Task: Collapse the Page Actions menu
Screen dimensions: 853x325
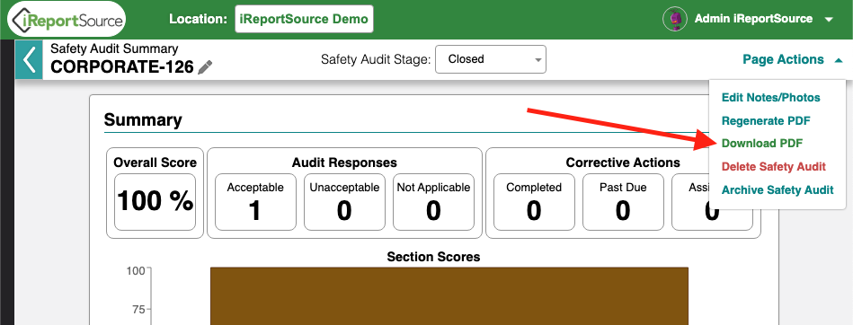Action: click(x=793, y=60)
